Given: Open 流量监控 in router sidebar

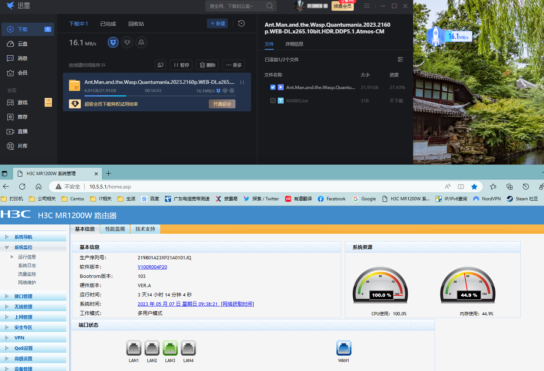Looking at the screenshot, I should point(27,274).
